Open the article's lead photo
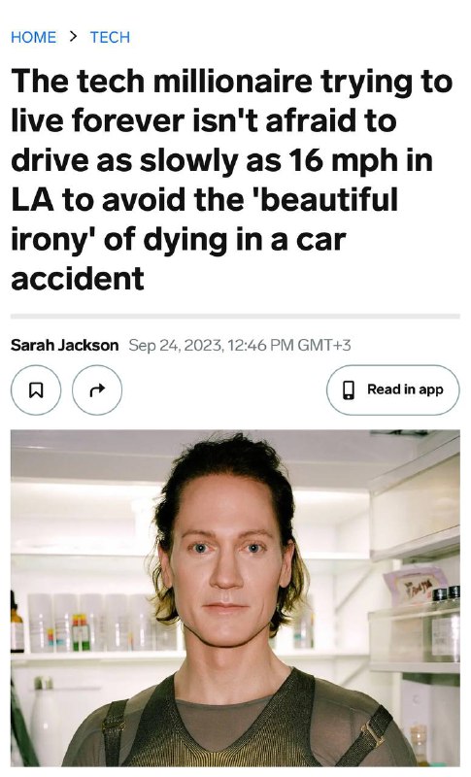 [235, 598]
